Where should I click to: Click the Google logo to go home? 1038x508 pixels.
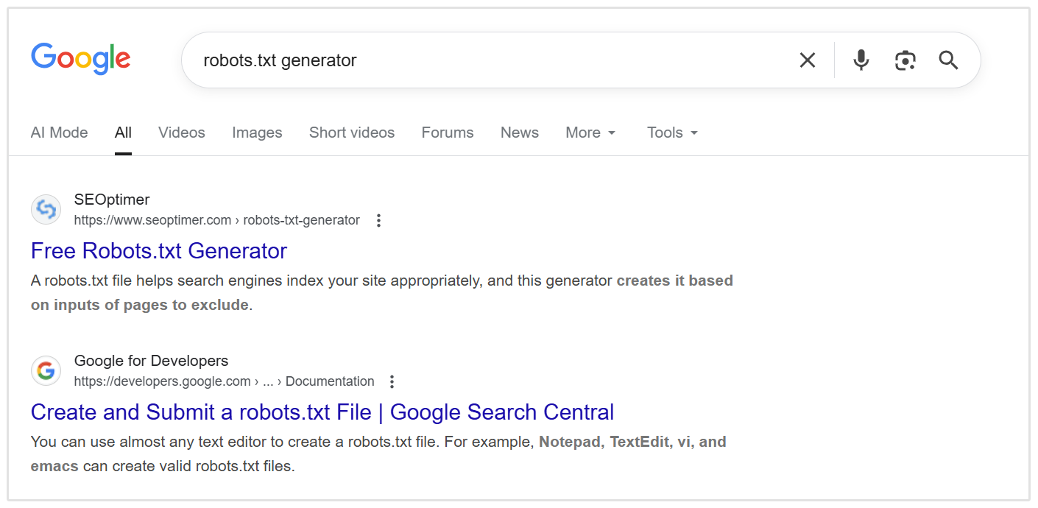80,59
